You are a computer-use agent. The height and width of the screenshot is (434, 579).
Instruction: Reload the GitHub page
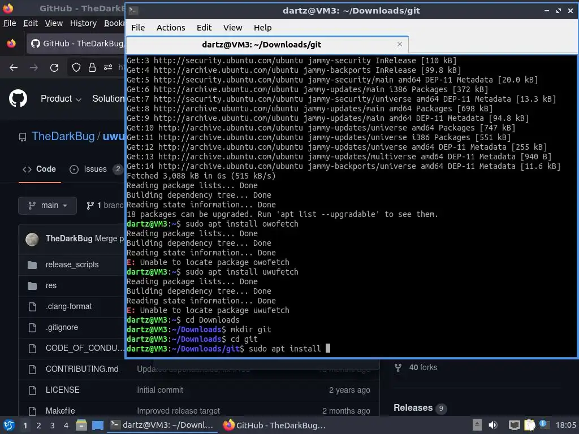(54, 68)
